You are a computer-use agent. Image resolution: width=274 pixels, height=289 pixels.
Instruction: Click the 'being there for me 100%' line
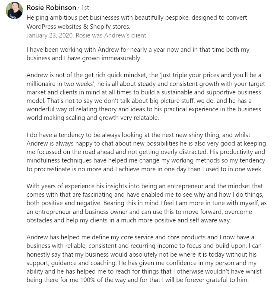138,280
